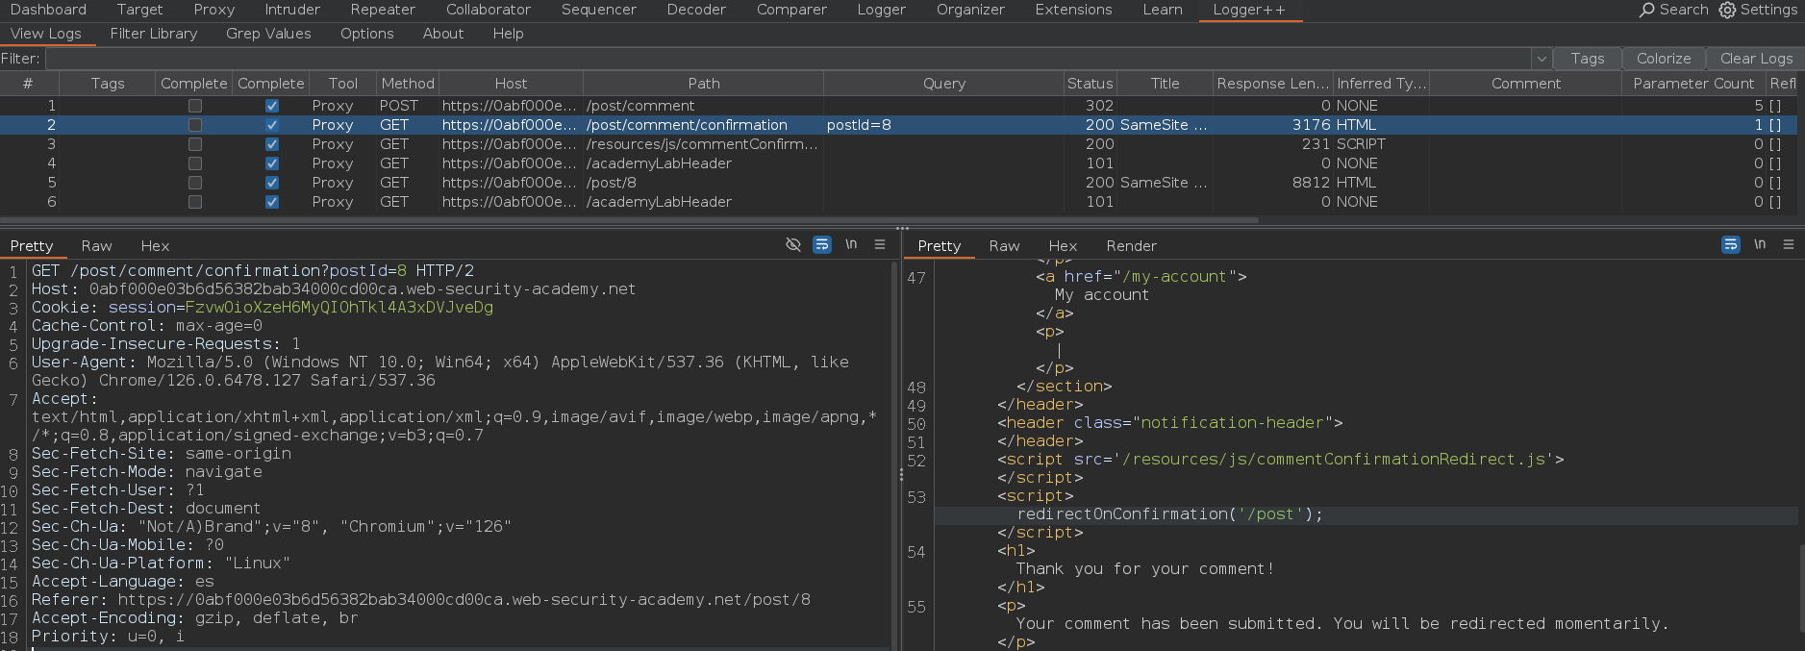The width and height of the screenshot is (1805, 651).
Task: Open the Proxy tab
Action: 213,10
